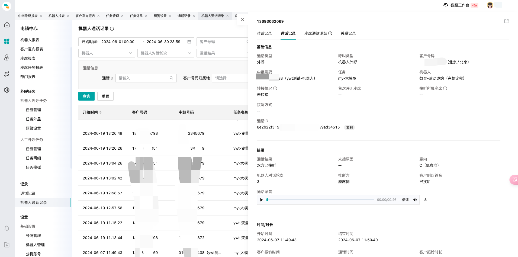Screen dimensions: 518x257
Task: Click the 查询 button
Action: [x=86, y=96]
